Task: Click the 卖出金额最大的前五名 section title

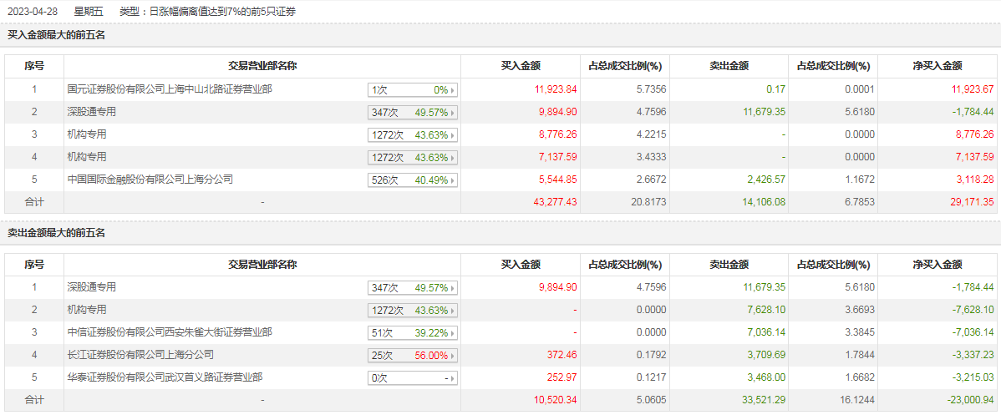Action: [x=56, y=233]
